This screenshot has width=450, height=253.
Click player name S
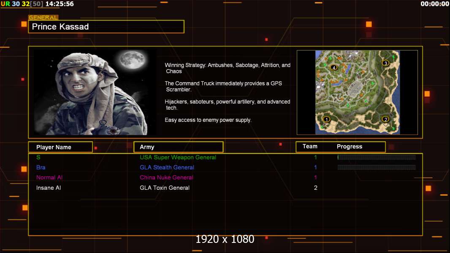pos(38,157)
